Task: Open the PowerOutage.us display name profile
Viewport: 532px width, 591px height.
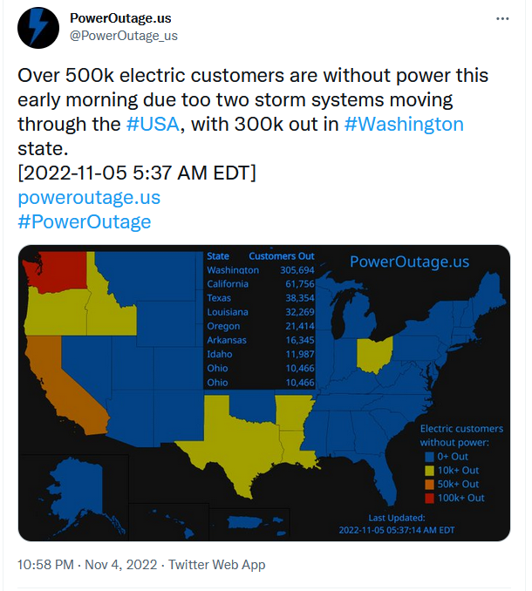Action: coord(119,17)
